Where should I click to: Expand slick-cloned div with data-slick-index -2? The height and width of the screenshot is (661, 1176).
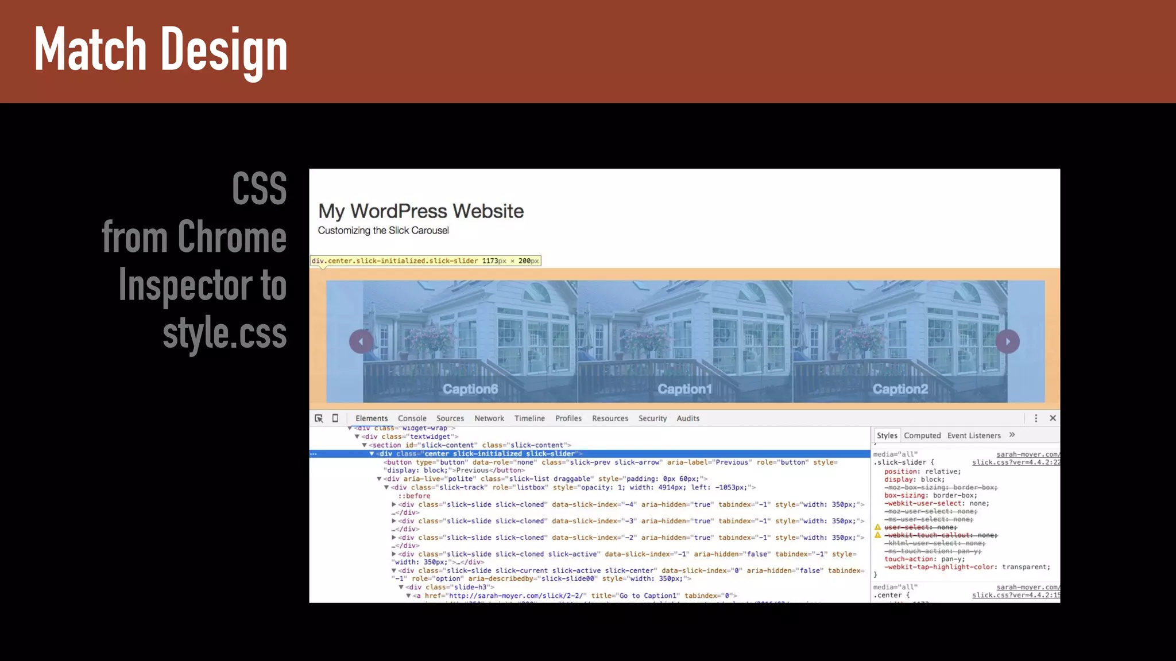394,538
